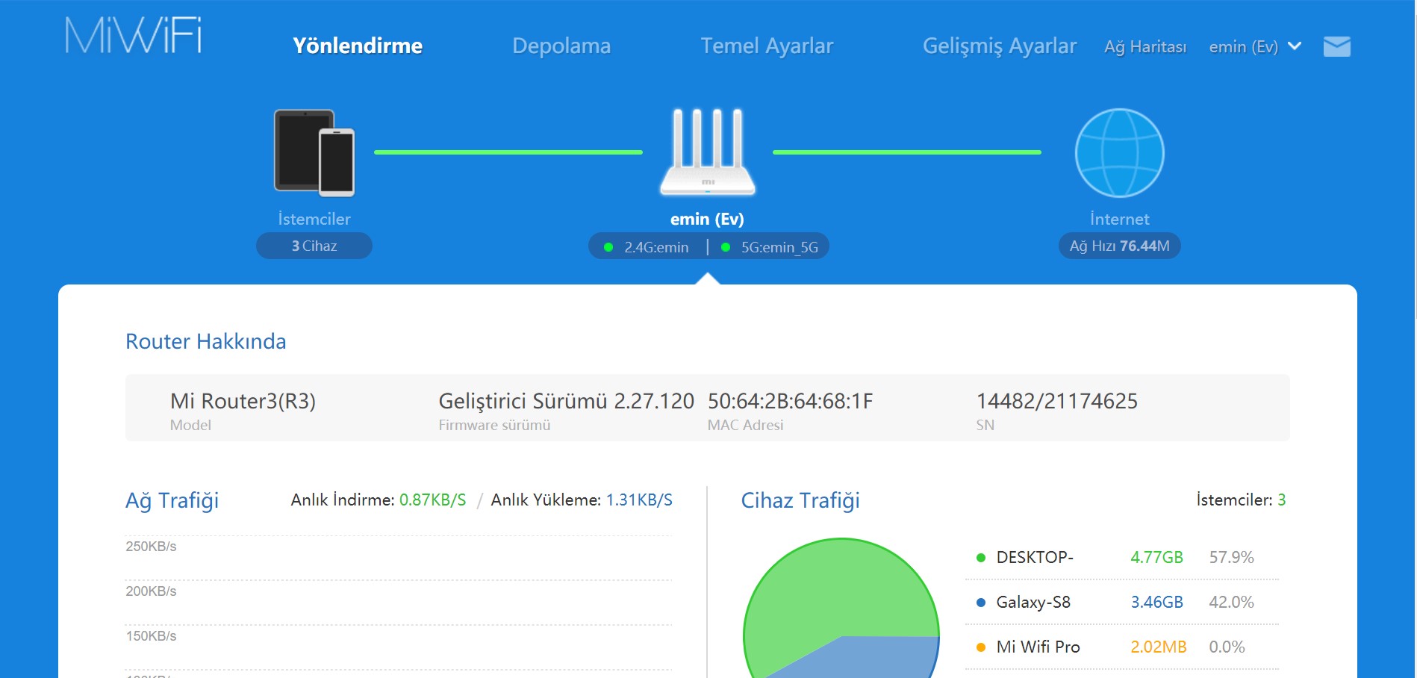Select the Mi Router3(R3) model text
This screenshot has width=1417, height=678.
click(243, 401)
